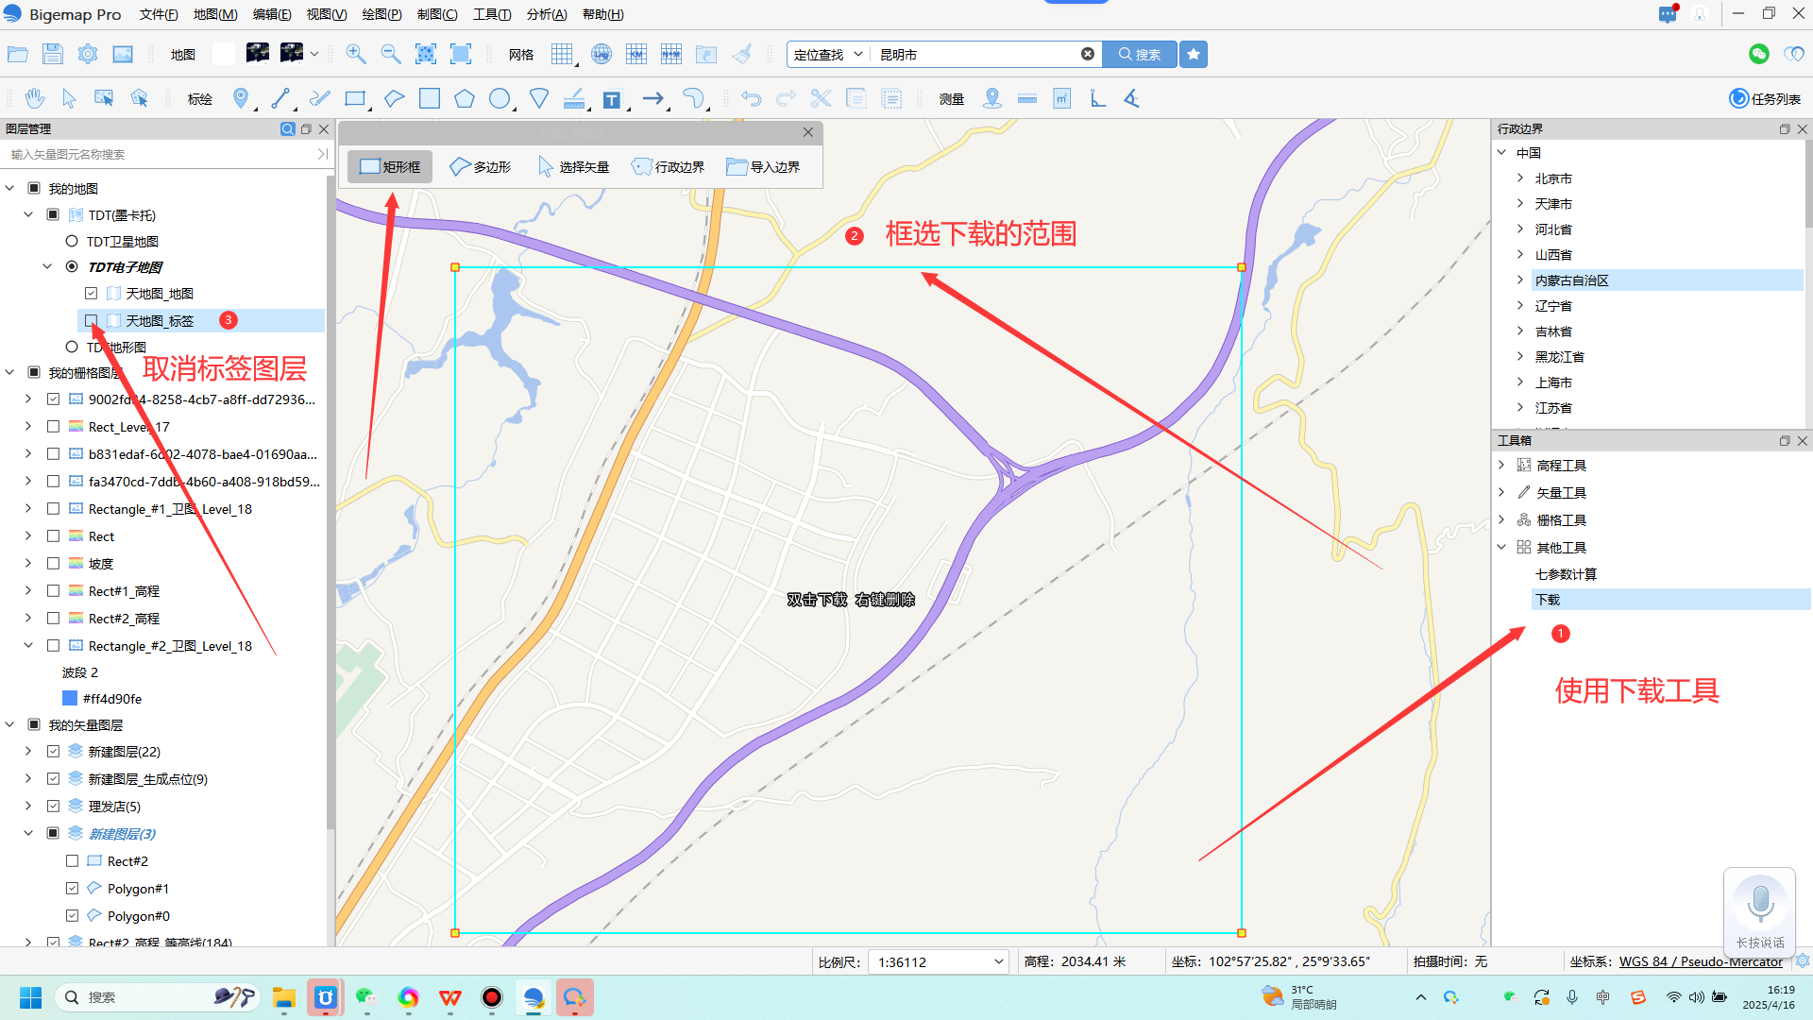This screenshot has width=1813, height=1020.
Task: Click the blue #ff4d90fe color swatch
Action: 70,699
